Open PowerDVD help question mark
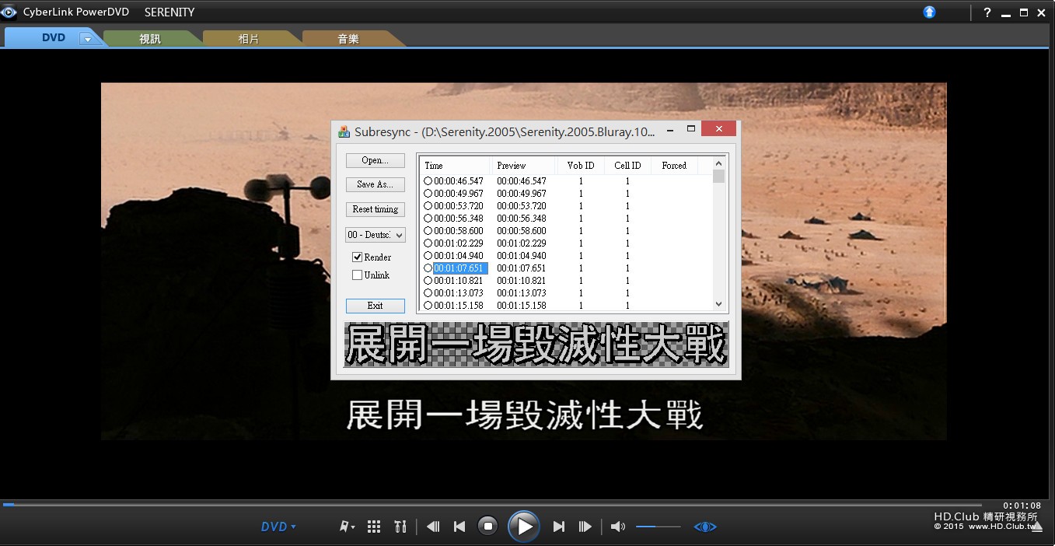1055x546 pixels. (x=987, y=12)
